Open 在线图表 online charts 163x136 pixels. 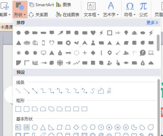pyautogui.click(x=68, y=14)
